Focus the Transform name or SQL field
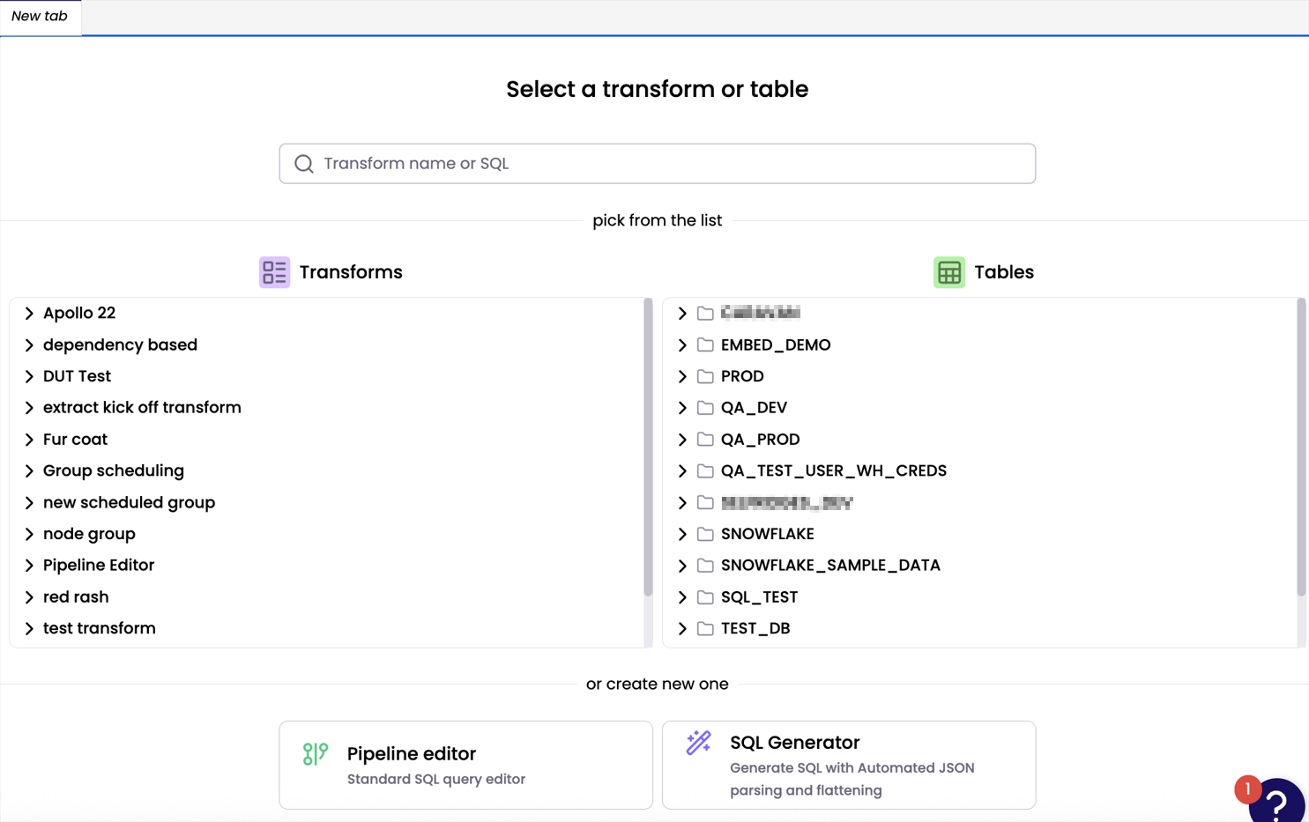1309x822 pixels. tap(658, 164)
